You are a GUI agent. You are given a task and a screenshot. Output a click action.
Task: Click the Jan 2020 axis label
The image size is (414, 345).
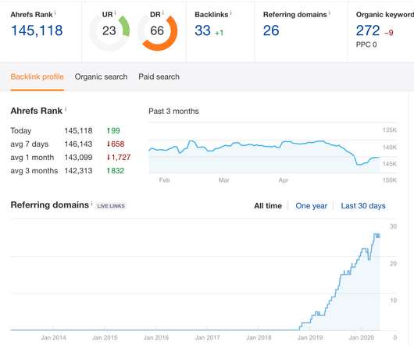point(361,338)
